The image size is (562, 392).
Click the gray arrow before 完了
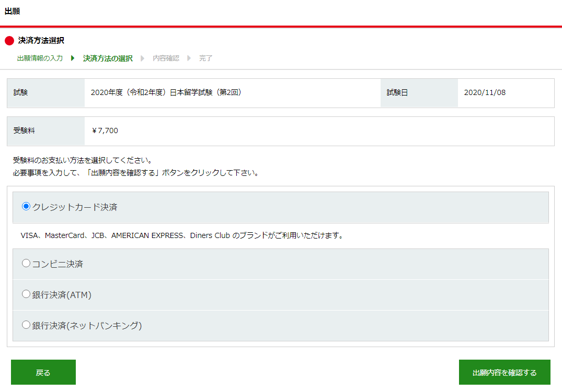(189, 58)
